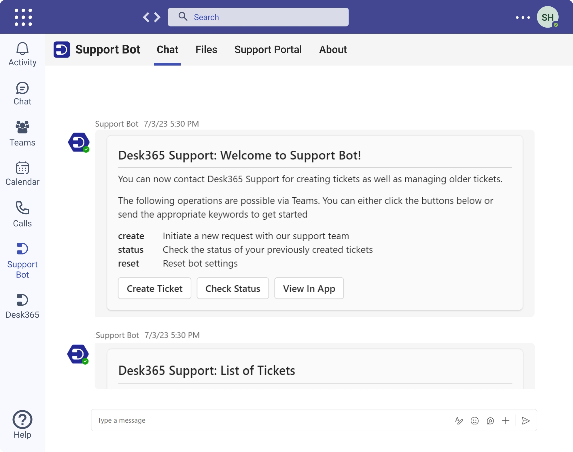
Task: Open the Teams sidebar section
Action: [x=22, y=133]
